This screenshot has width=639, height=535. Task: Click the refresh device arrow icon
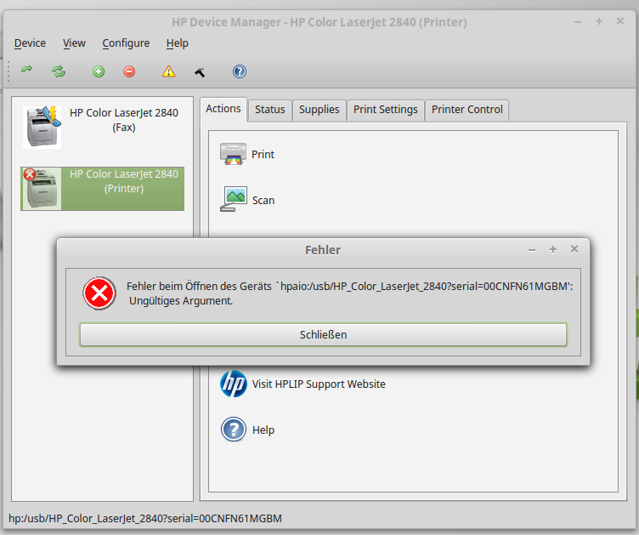coord(27,70)
